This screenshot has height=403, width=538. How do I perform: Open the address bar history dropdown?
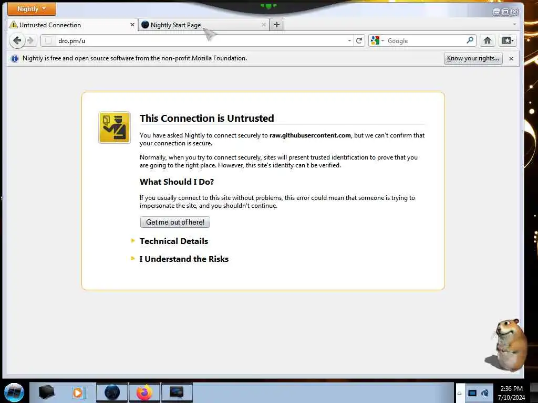coord(349,41)
